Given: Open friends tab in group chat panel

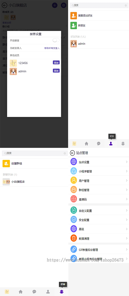Looking at the screenshot, I should [x=48, y=292].
